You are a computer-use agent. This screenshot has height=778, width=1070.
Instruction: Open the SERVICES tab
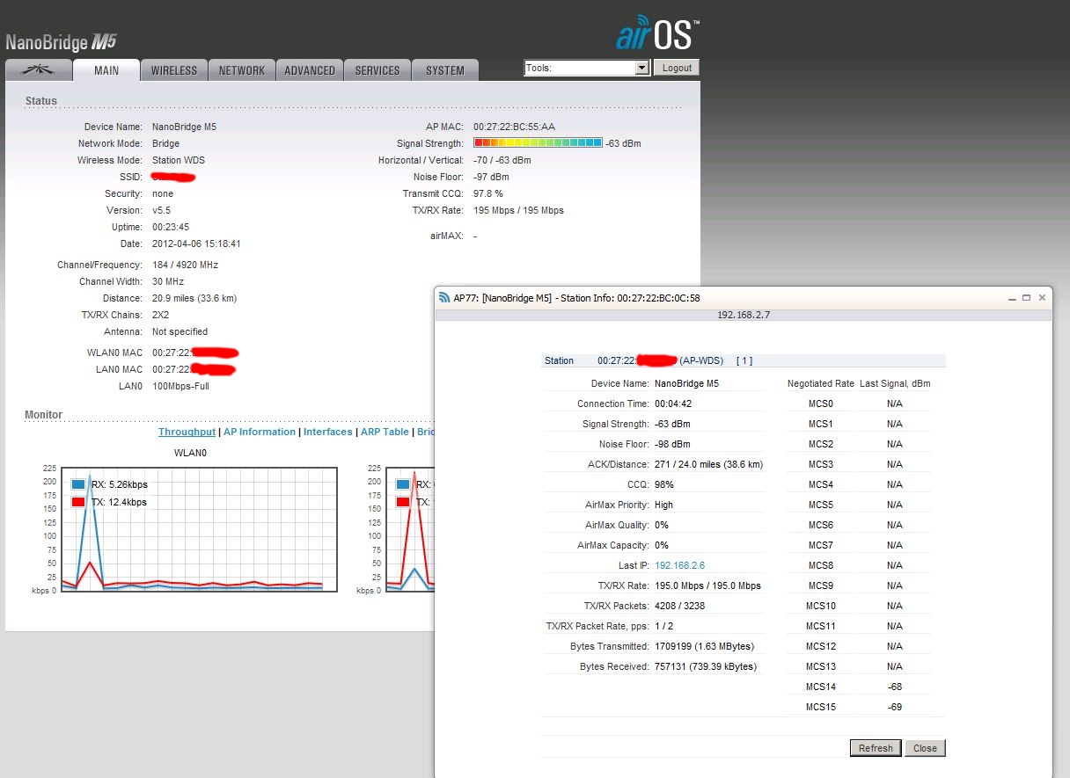[x=377, y=70]
